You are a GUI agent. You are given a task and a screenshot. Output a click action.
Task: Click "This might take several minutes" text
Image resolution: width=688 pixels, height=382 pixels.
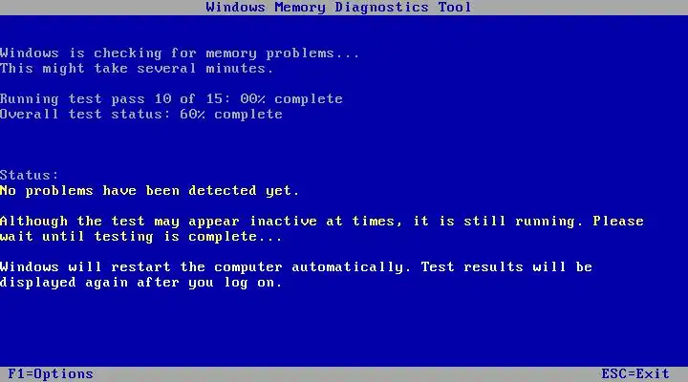[x=137, y=69]
